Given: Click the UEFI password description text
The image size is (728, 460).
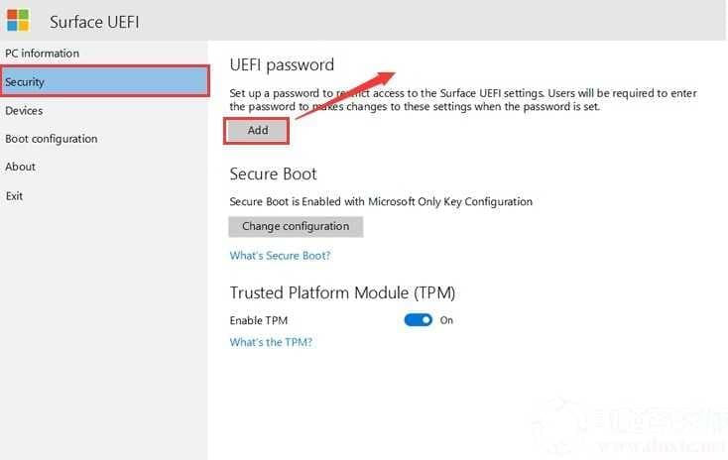Looking at the screenshot, I should tap(463, 100).
